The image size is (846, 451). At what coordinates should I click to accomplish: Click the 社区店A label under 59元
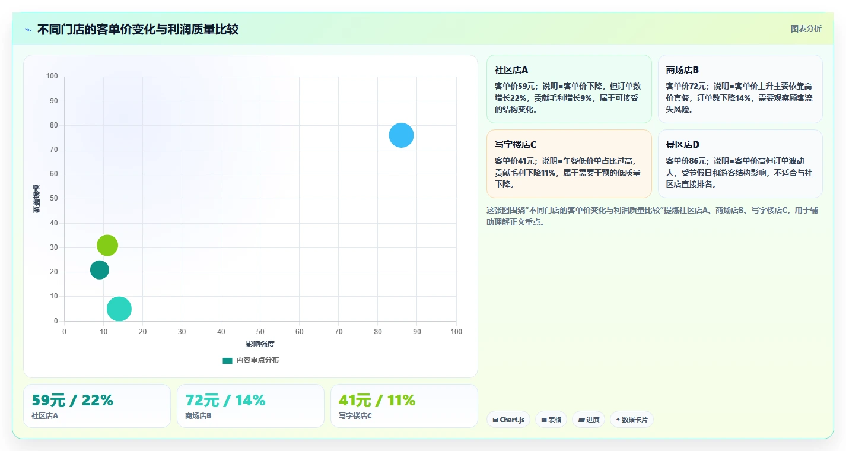pyautogui.click(x=44, y=416)
